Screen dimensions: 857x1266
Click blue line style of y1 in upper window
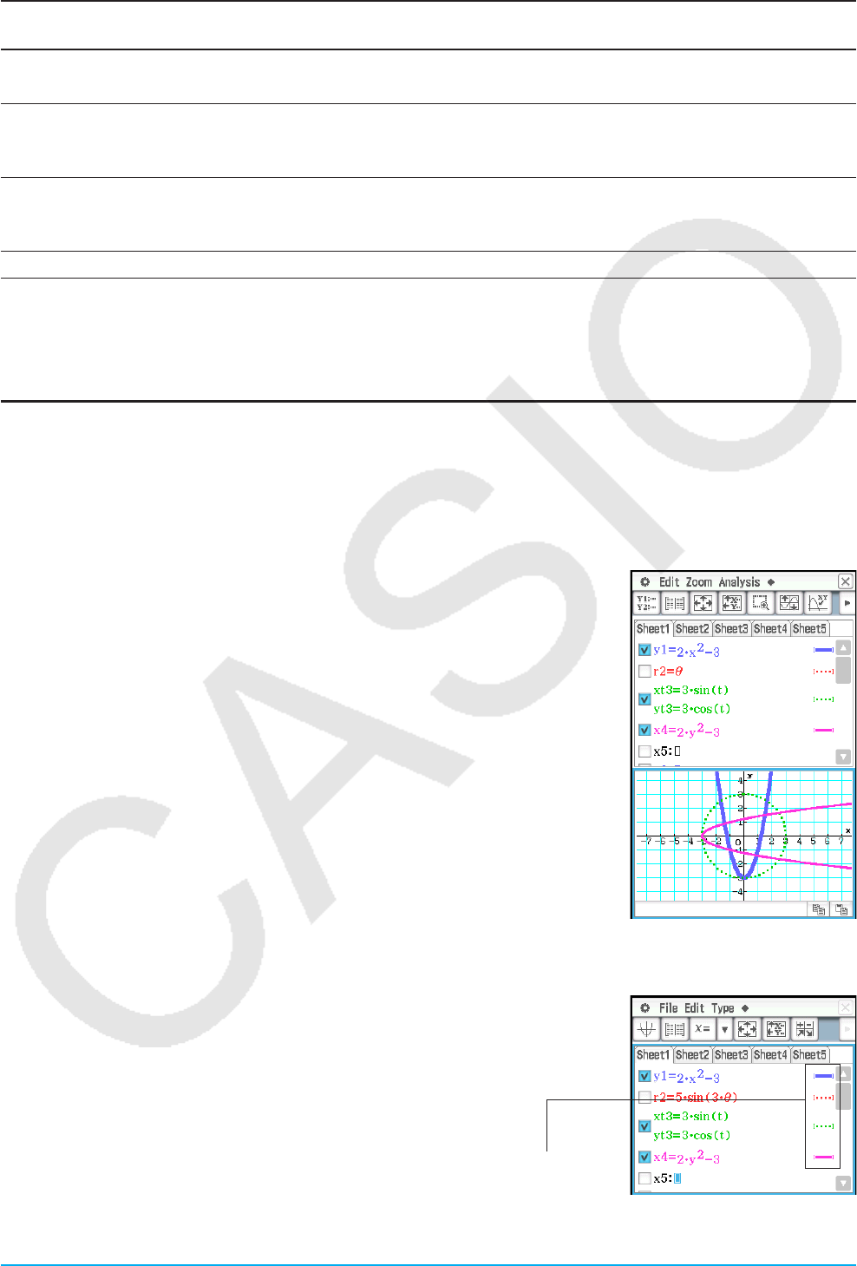[823, 650]
